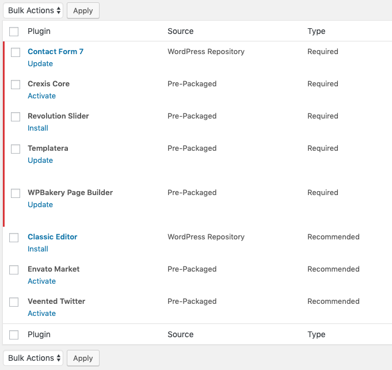
Task: Activate the Crexis Core plugin
Action: [x=41, y=96]
